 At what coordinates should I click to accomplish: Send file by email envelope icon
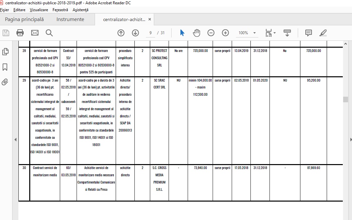point(35,33)
